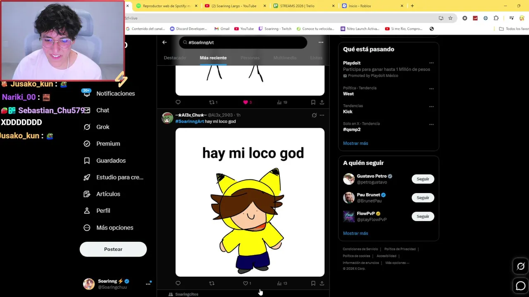Viewport: 529px width, 297px height.
Task: Open Estudio para creadores
Action: pos(120,177)
